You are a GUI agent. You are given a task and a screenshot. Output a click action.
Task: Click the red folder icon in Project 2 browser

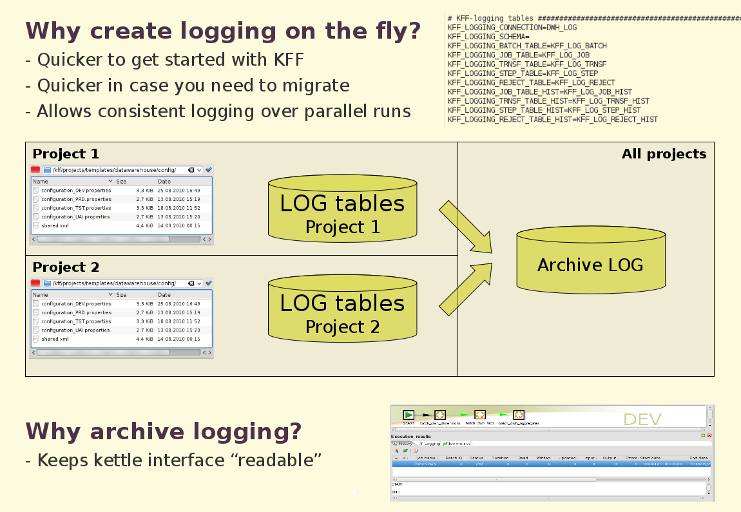click(35, 283)
